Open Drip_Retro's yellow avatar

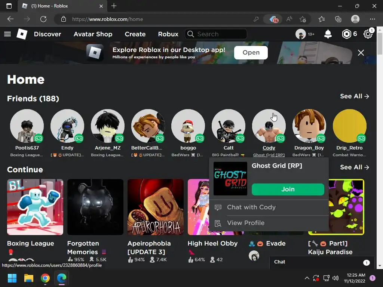[x=350, y=126]
